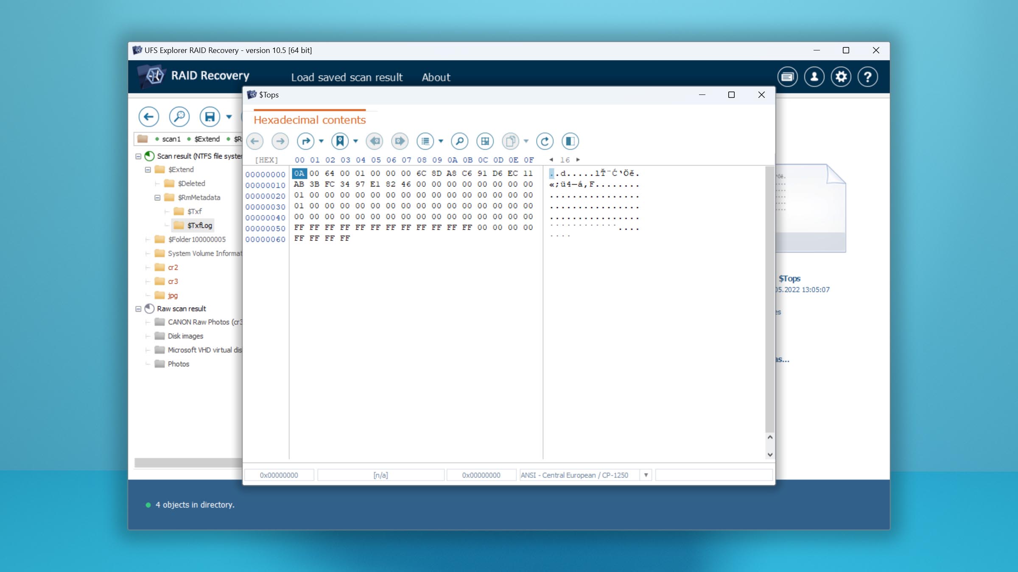
Task: Toggle the side panel view icon
Action: point(570,141)
